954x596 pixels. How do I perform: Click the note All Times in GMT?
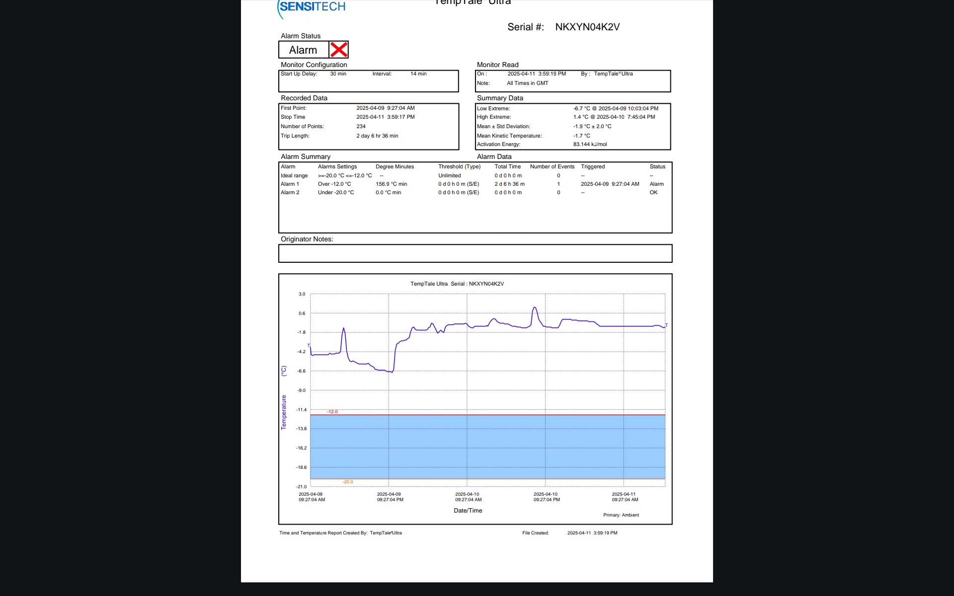click(x=527, y=83)
